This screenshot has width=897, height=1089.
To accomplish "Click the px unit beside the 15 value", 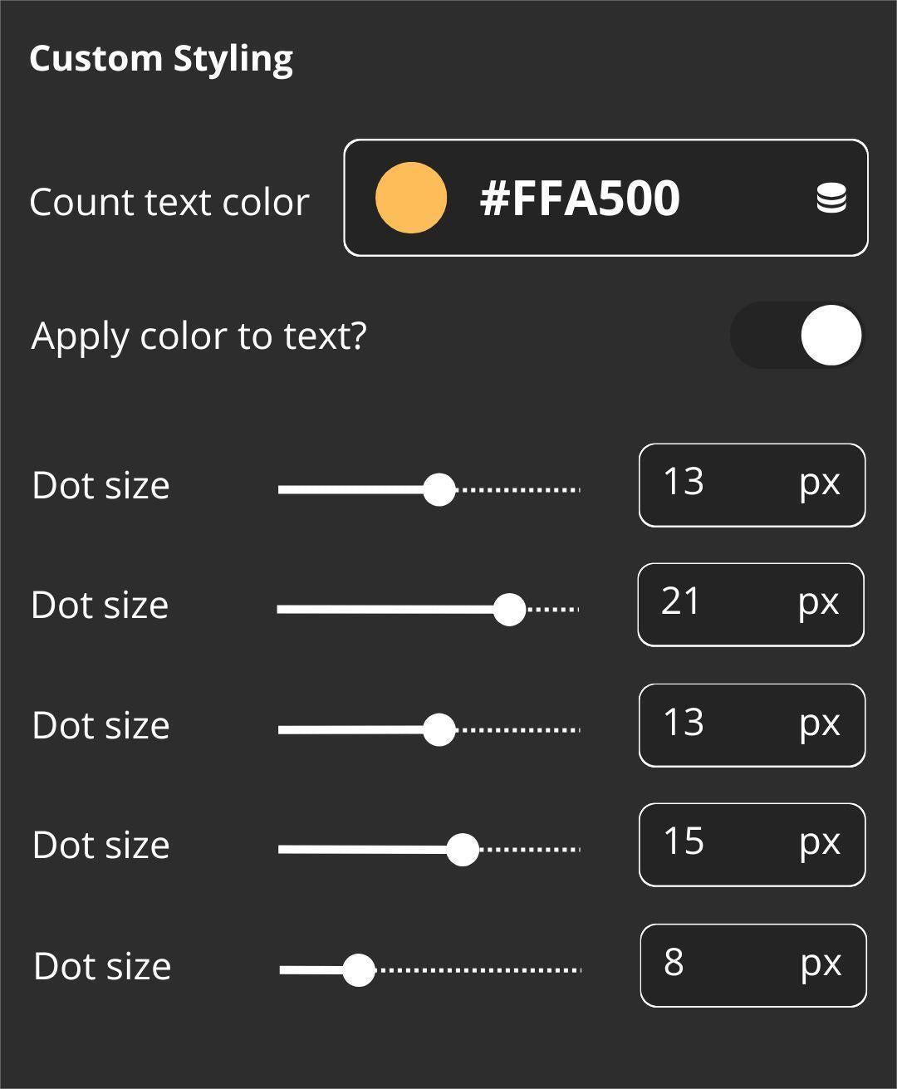I will coord(820,843).
